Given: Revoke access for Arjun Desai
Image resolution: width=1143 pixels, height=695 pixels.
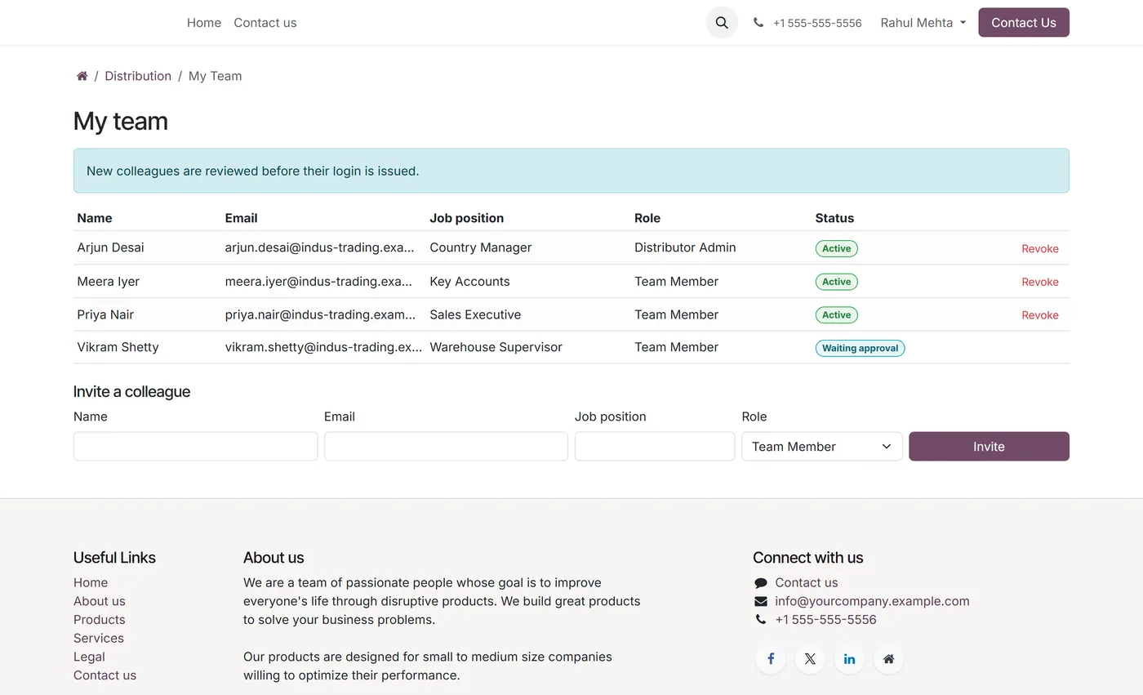Looking at the screenshot, I should [x=1040, y=249].
